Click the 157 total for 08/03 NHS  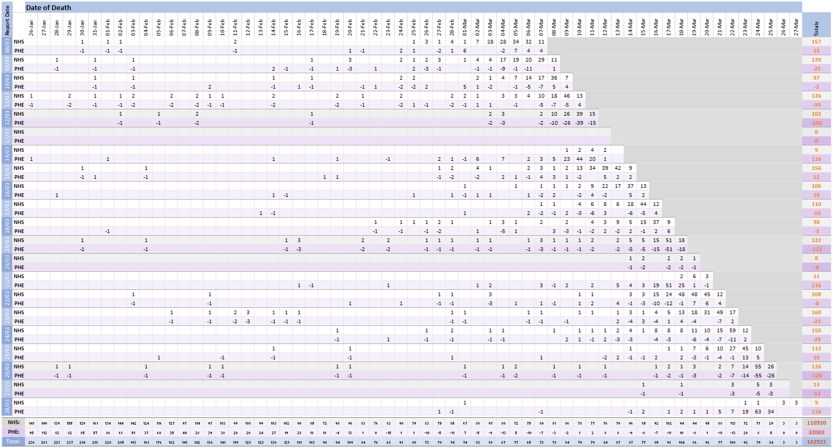click(817, 42)
